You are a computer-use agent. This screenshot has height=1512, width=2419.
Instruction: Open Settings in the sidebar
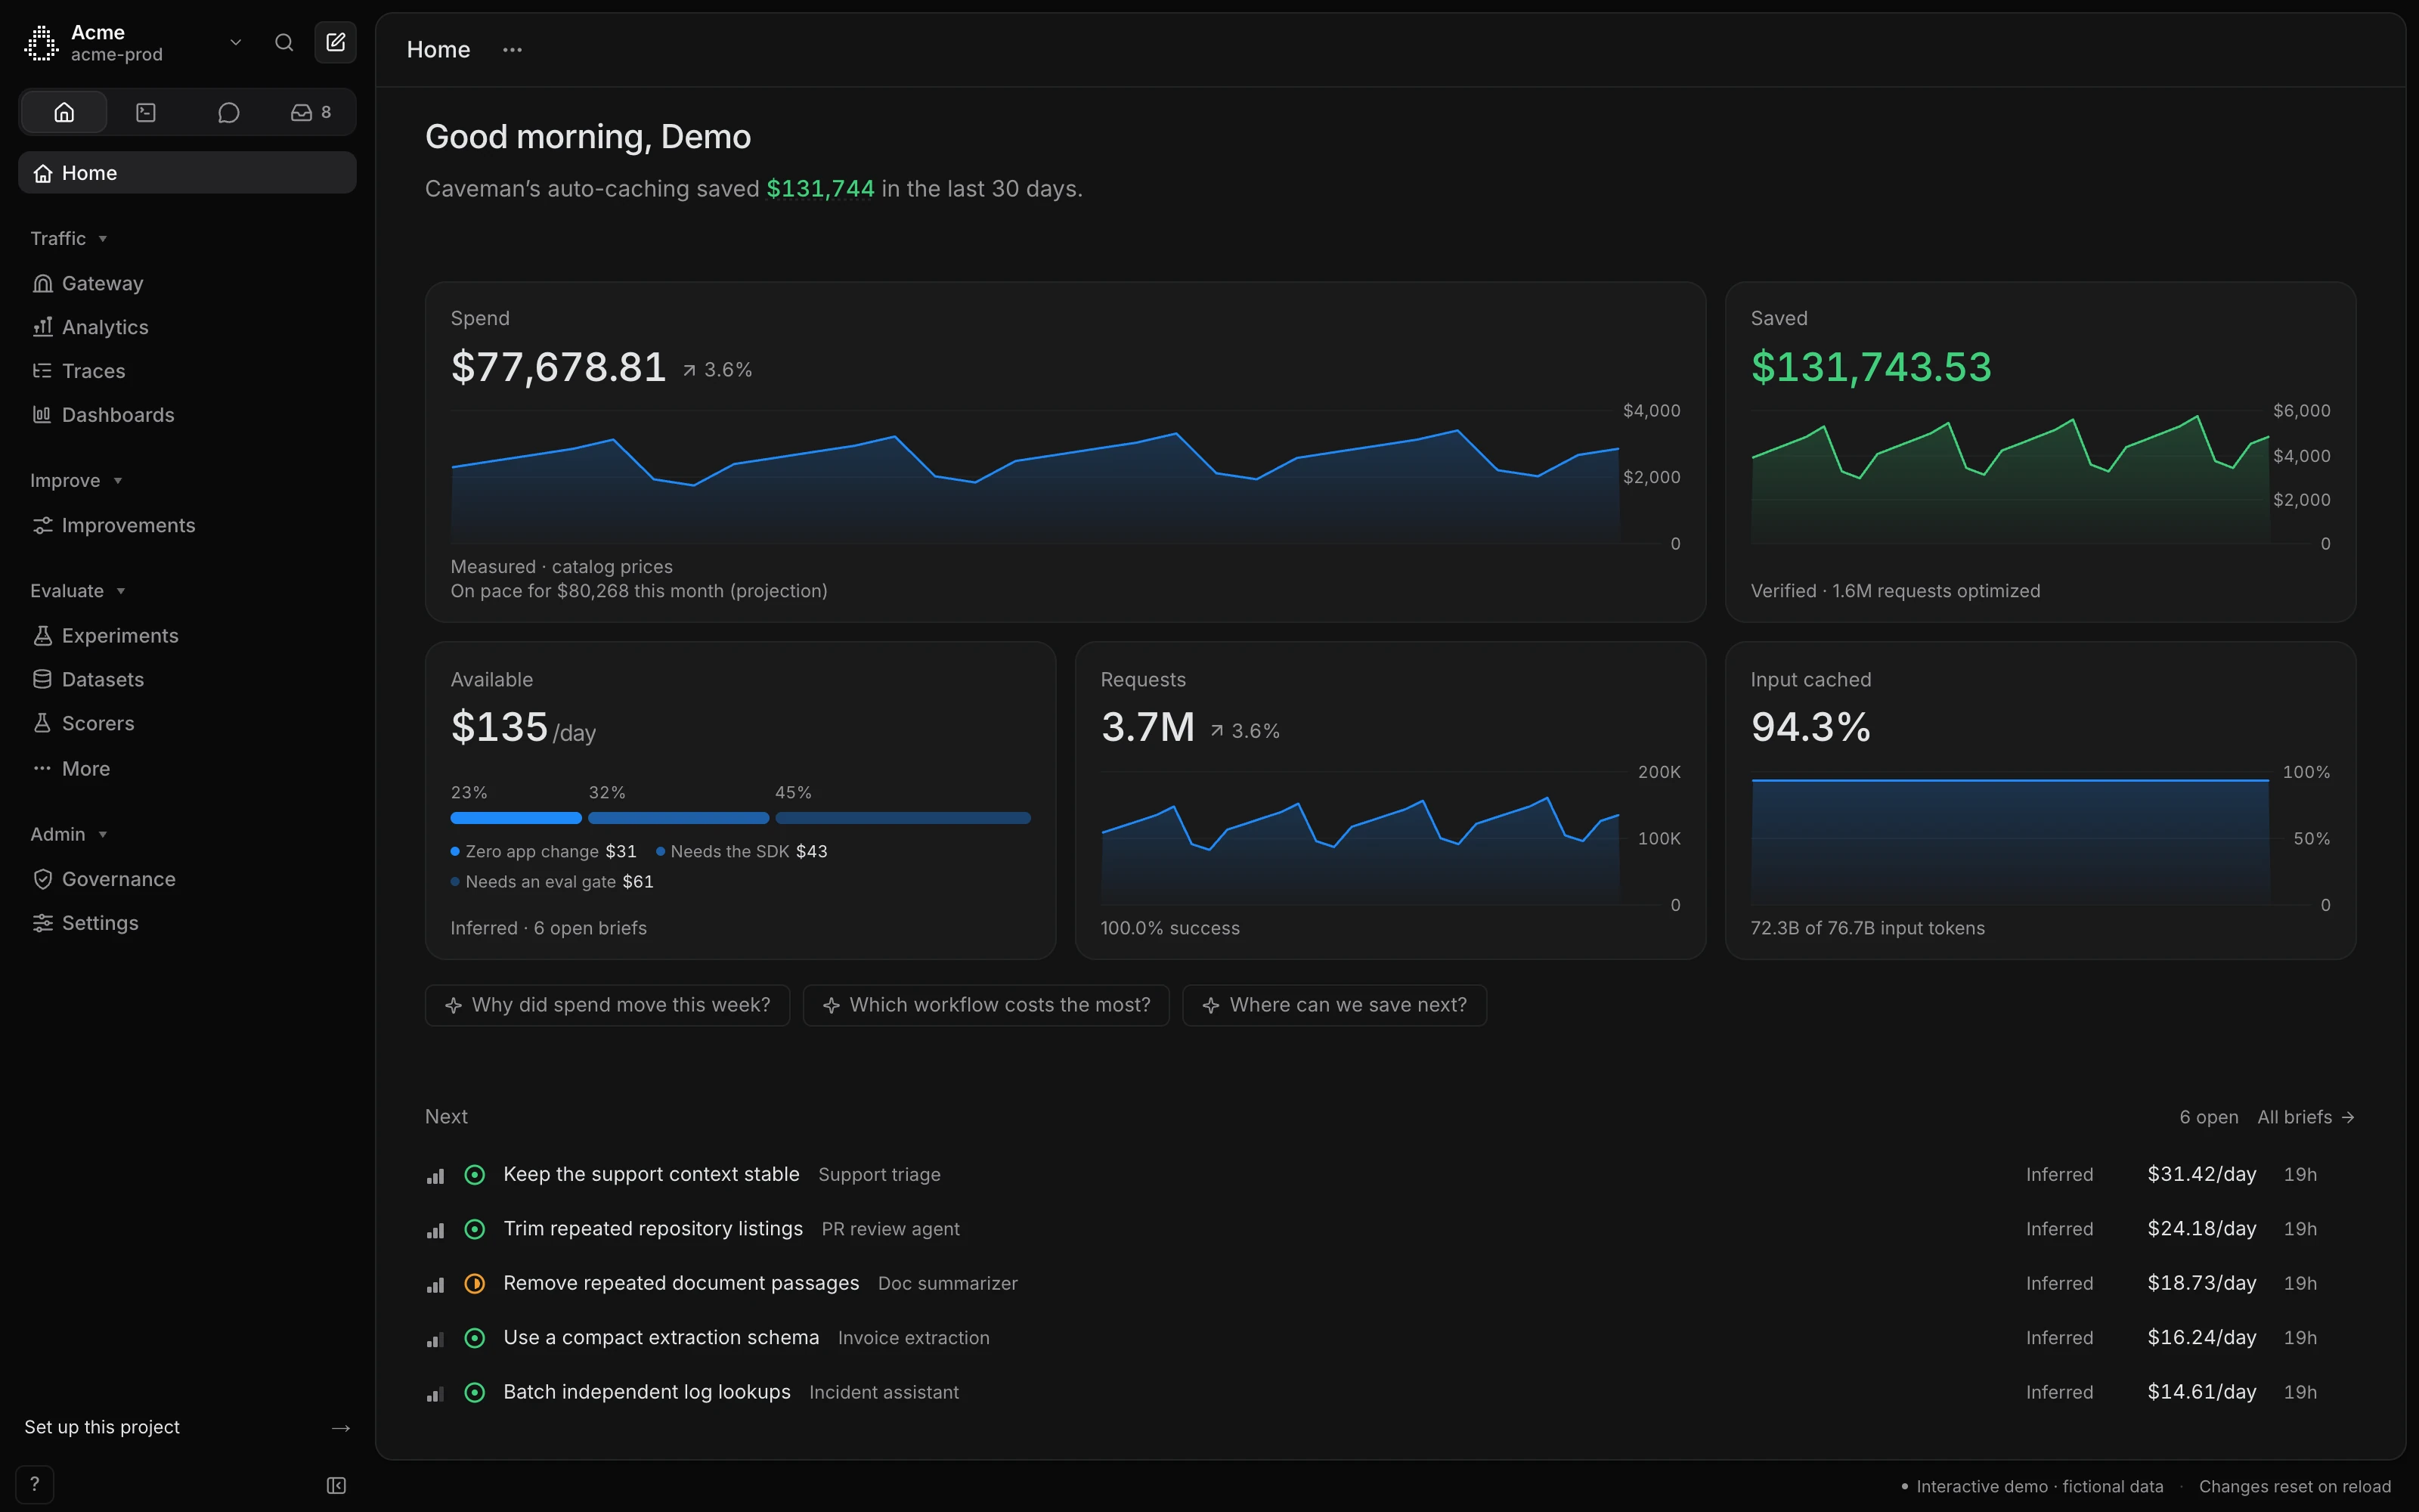pyautogui.click(x=187, y=923)
